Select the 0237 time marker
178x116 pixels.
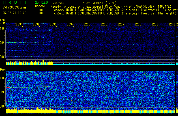point(121,24)
